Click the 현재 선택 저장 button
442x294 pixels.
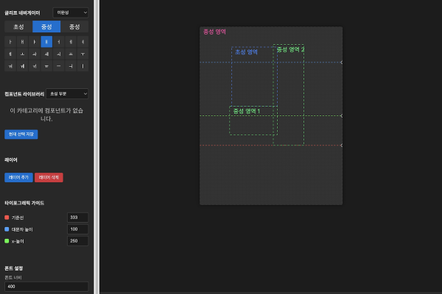coord(21,135)
